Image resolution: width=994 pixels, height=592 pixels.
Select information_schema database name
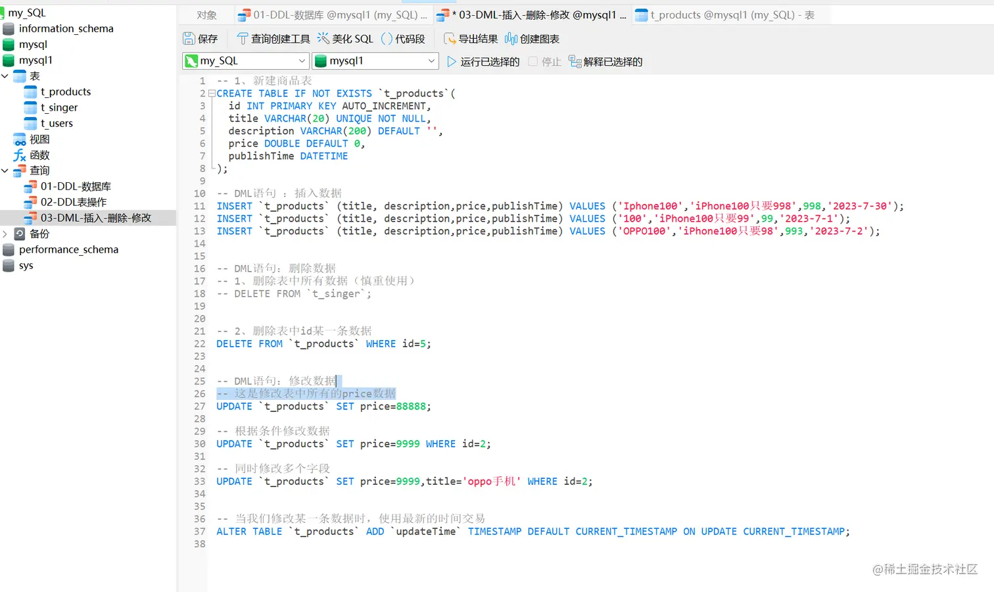[66, 28]
